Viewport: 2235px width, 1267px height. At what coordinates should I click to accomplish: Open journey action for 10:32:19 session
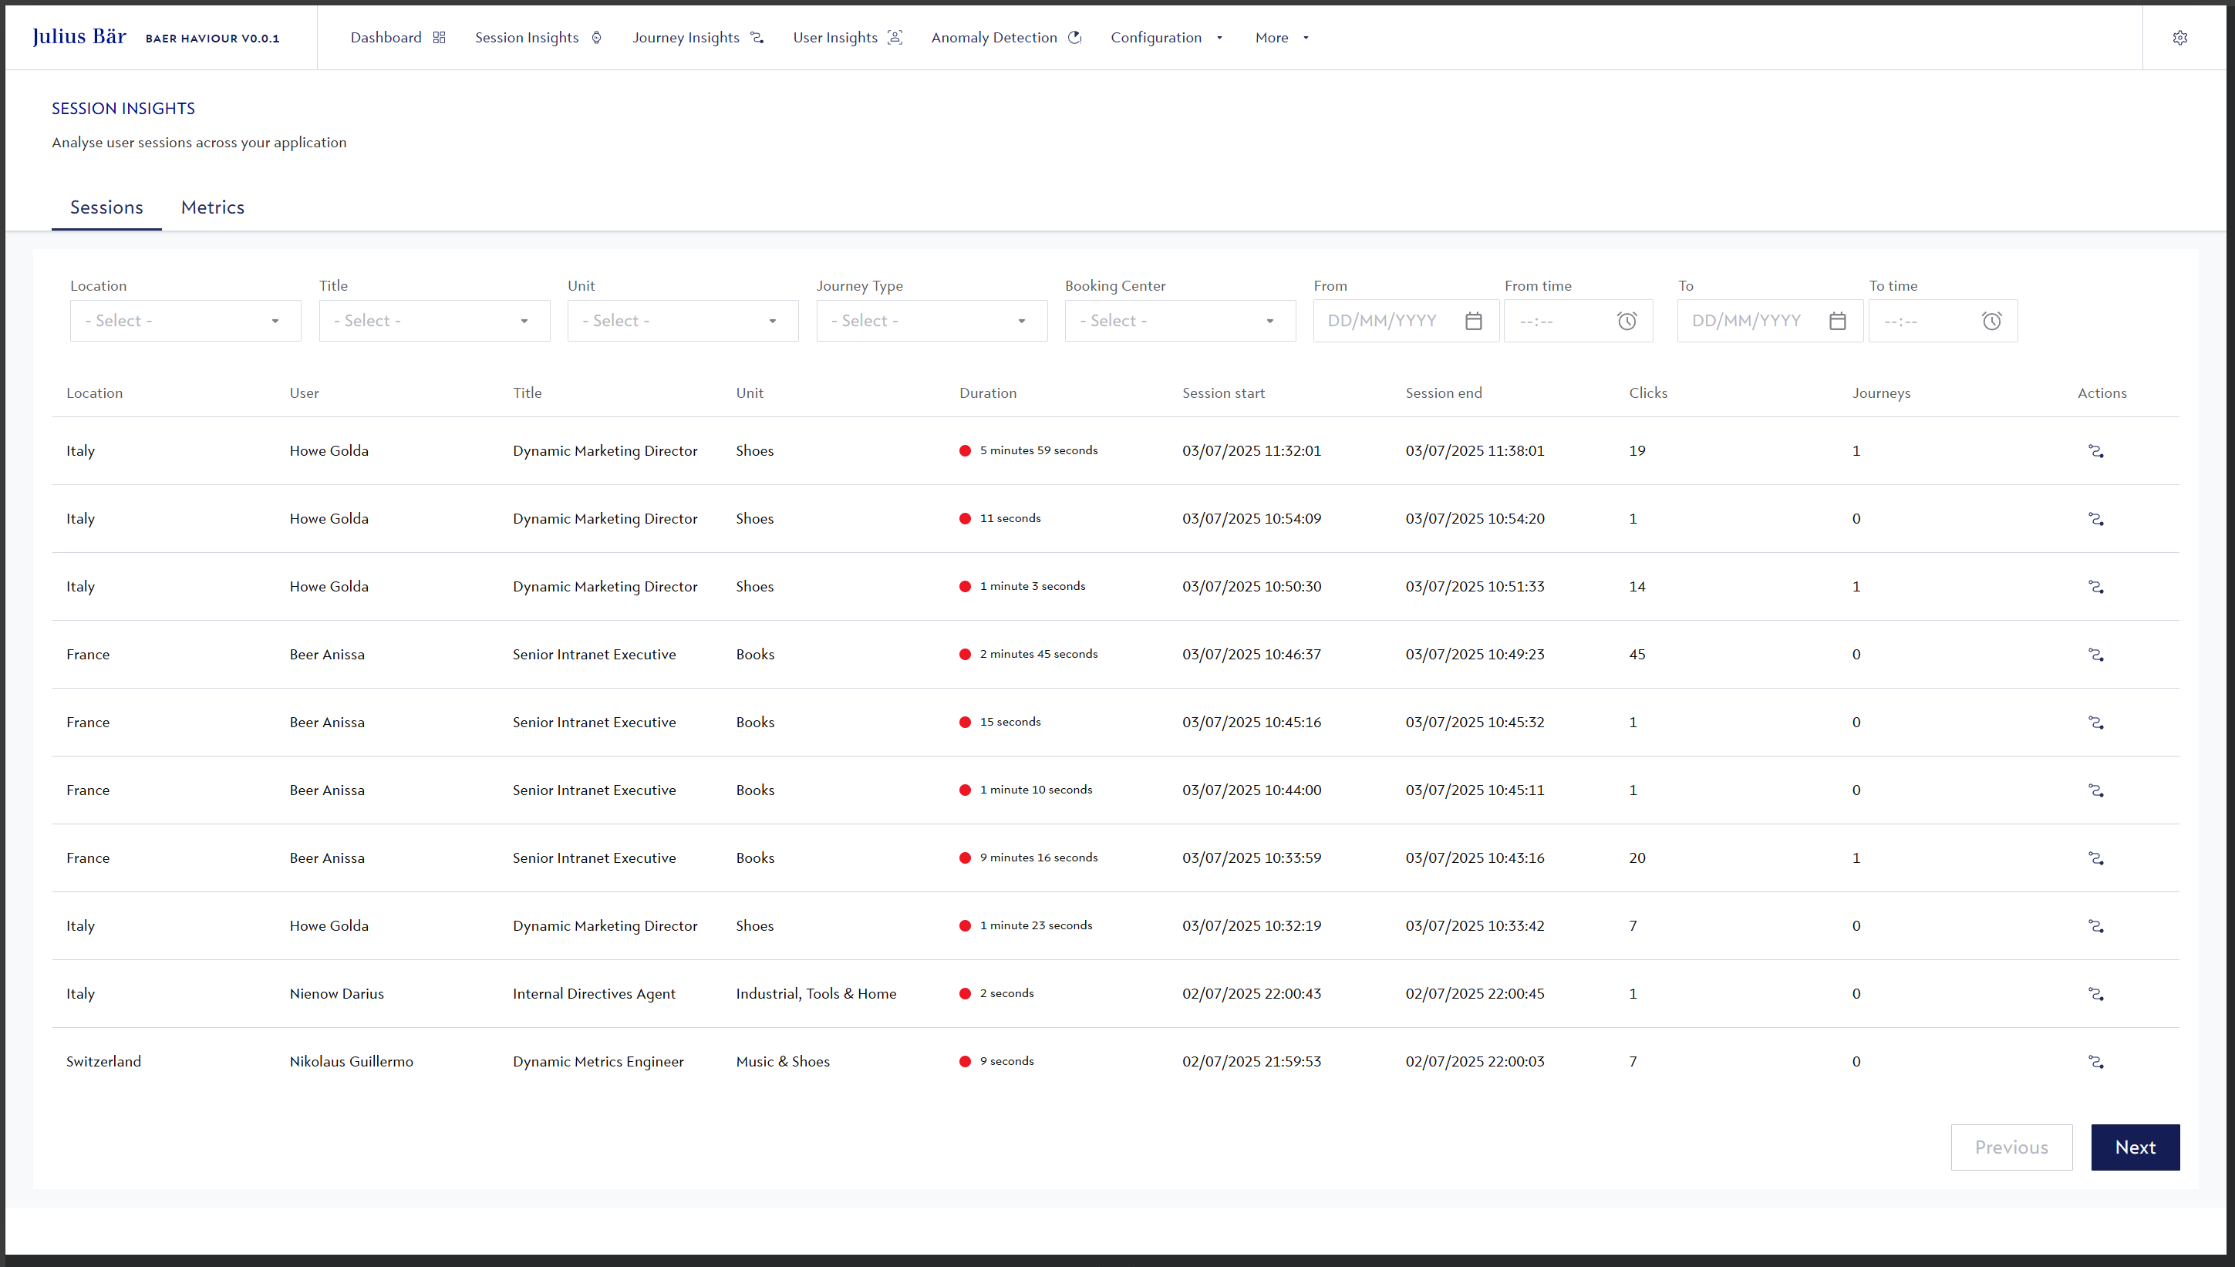coord(2096,926)
